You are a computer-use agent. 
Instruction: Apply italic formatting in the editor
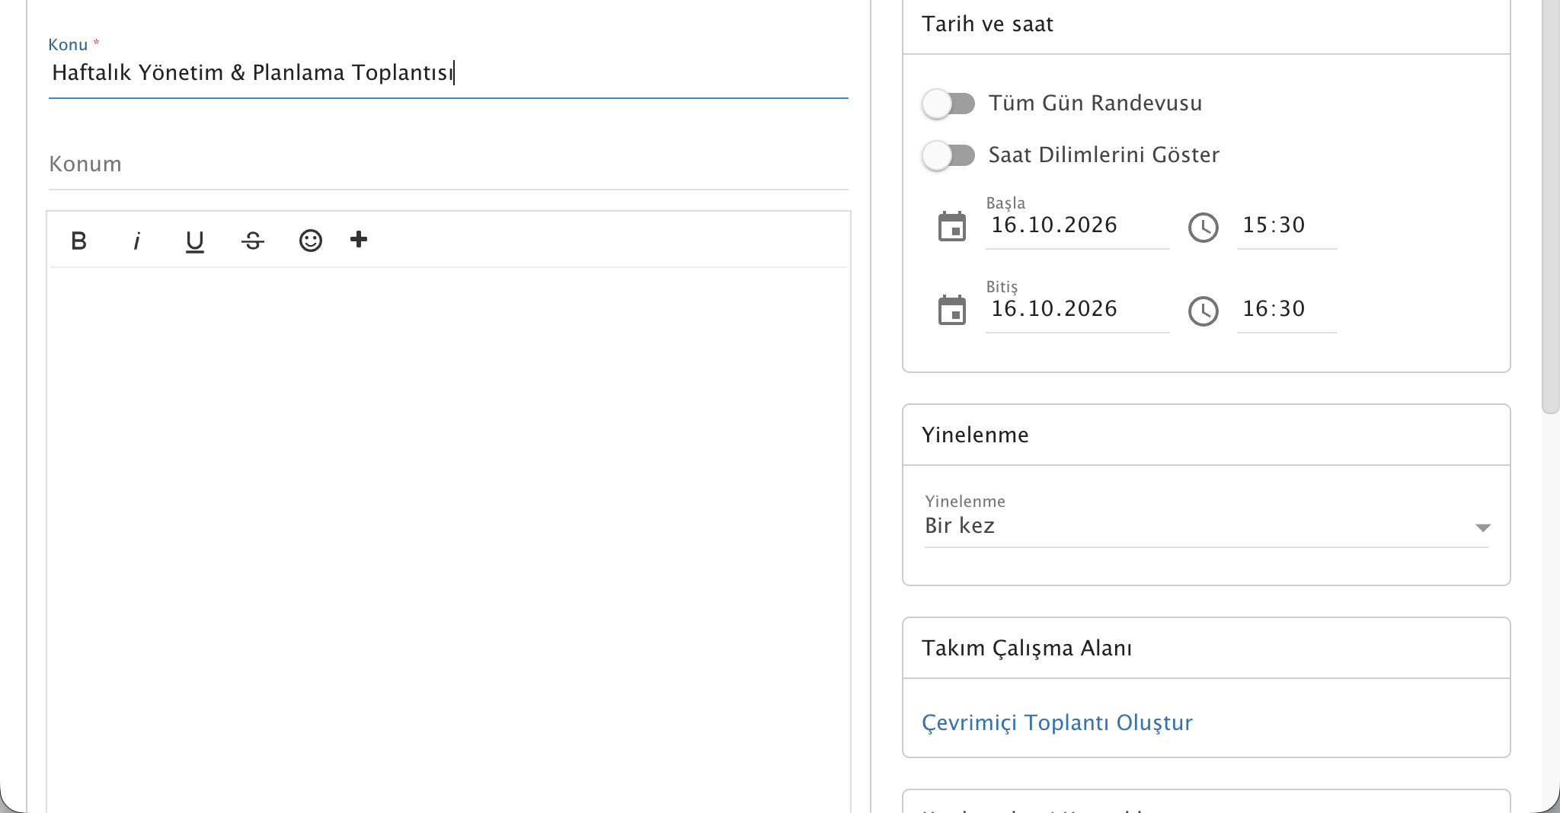tap(137, 241)
